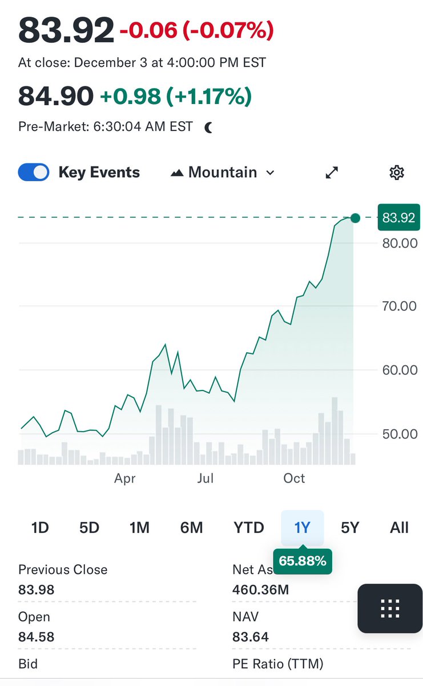Screen dimensions: 423x686
Task: Select the 1Y time range
Action: coord(303,528)
